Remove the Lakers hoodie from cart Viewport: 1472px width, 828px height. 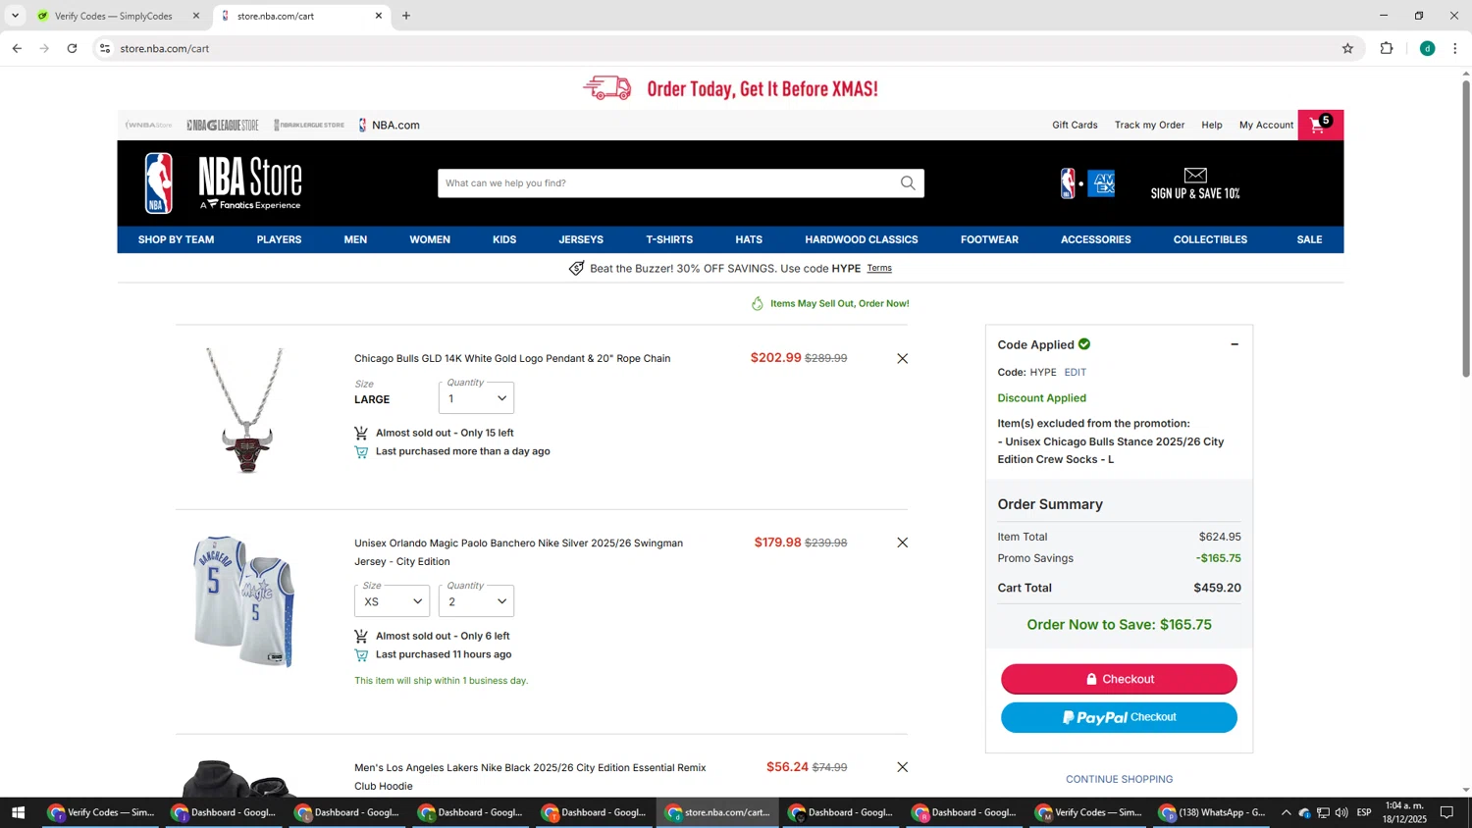(902, 767)
